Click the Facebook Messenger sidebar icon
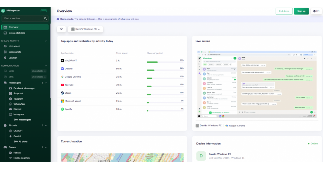The image size is (323, 169). click(10, 88)
